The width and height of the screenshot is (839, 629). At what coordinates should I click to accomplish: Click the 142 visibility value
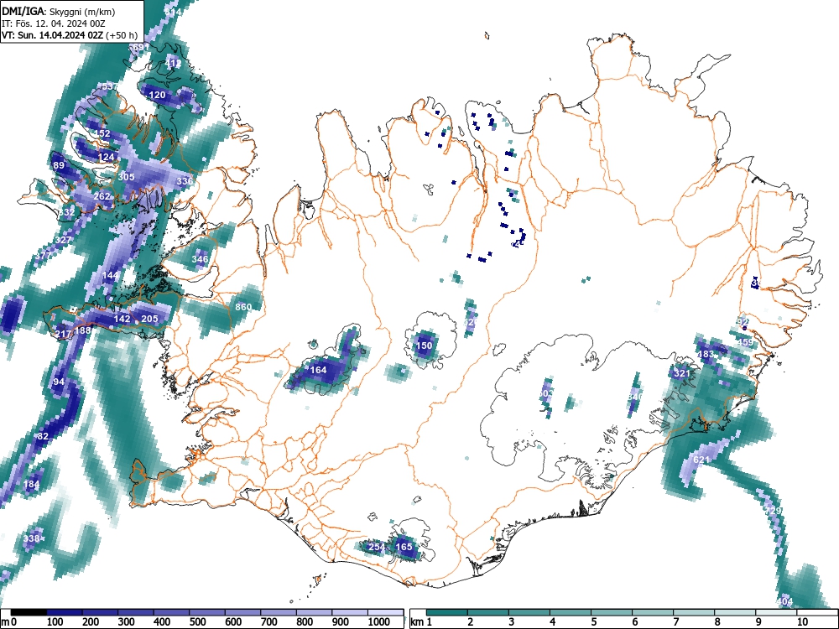pos(122,319)
